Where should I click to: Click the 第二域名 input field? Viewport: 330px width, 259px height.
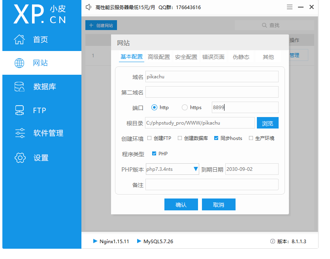tap(212, 92)
